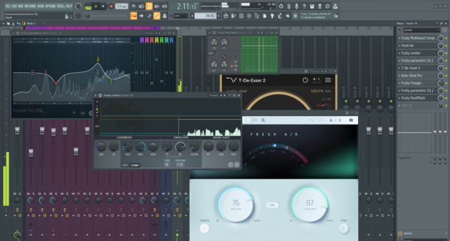The image size is (450, 241).
Task: Open the browser view icon
Action: pyautogui.click(x=257, y=16)
